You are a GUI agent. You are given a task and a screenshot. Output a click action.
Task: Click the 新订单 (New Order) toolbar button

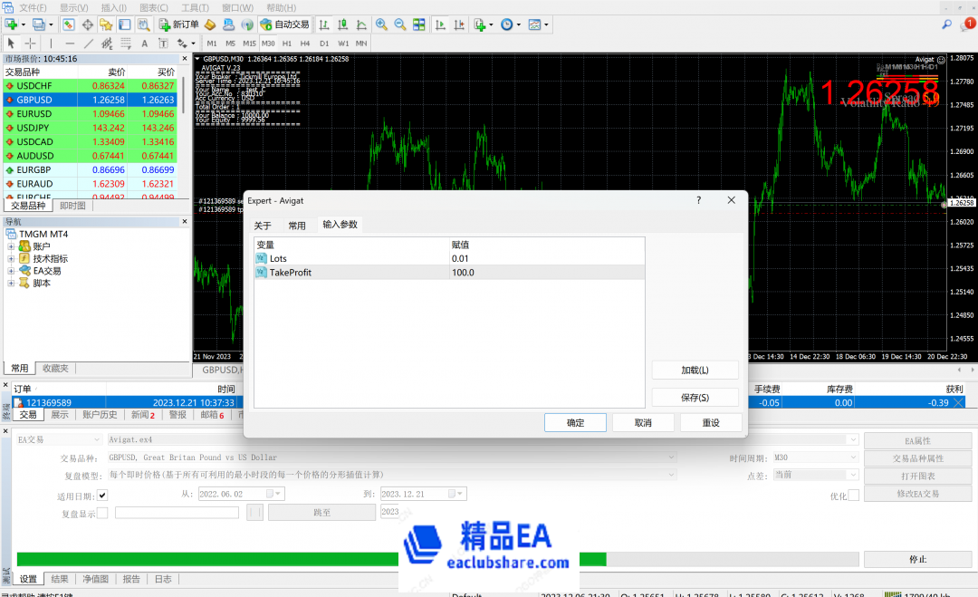pyautogui.click(x=178, y=24)
